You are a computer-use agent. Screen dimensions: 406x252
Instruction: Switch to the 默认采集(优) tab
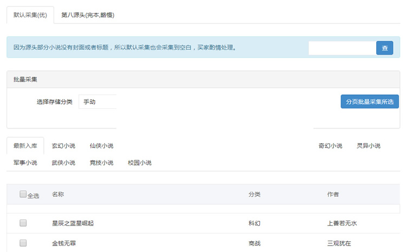(x=30, y=15)
